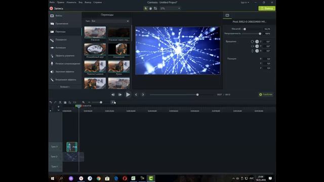Click the Z rotation dial
324x182 pixels.
[x=257, y=41]
